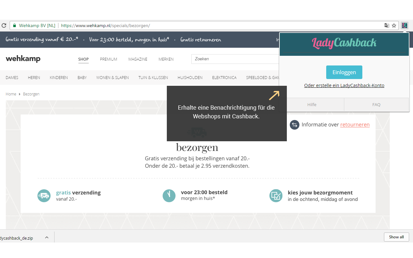Viewport: 413px width, 258px height.
Task: Click the Zoeken search field
Action: tap(236, 59)
